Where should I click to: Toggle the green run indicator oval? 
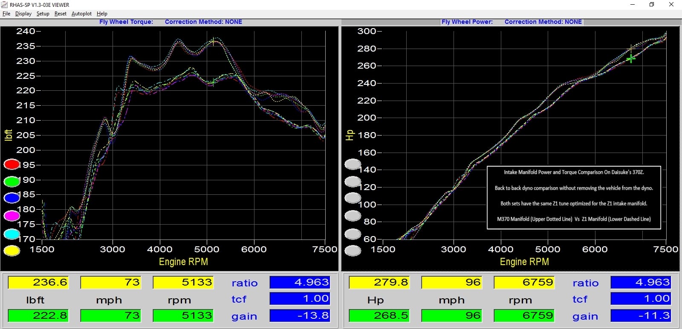(12, 182)
